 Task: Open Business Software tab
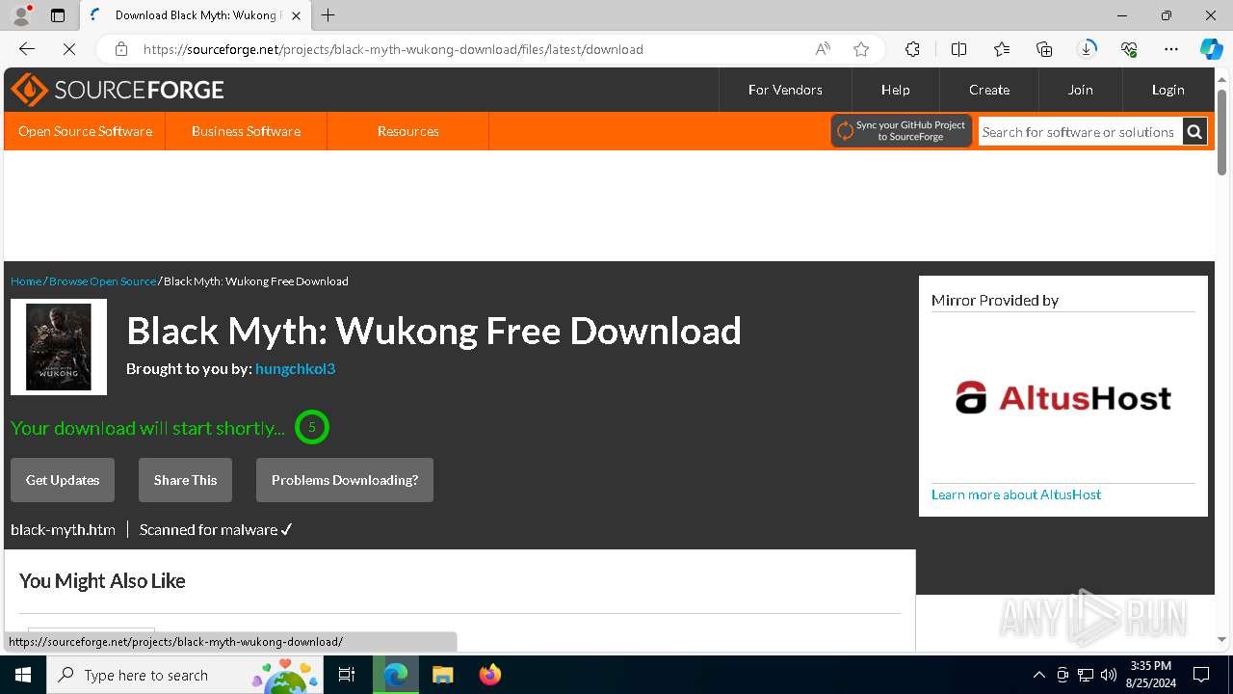(246, 131)
